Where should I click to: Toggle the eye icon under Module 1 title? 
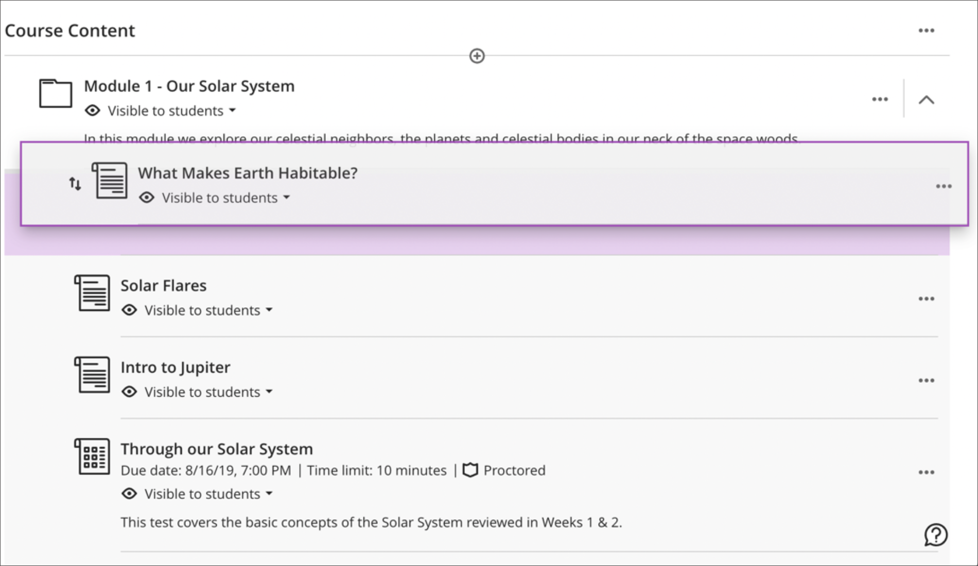(93, 111)
